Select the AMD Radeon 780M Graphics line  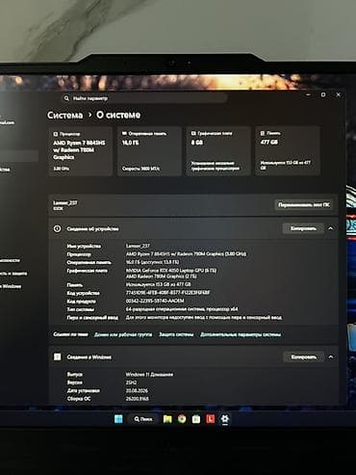162,277
